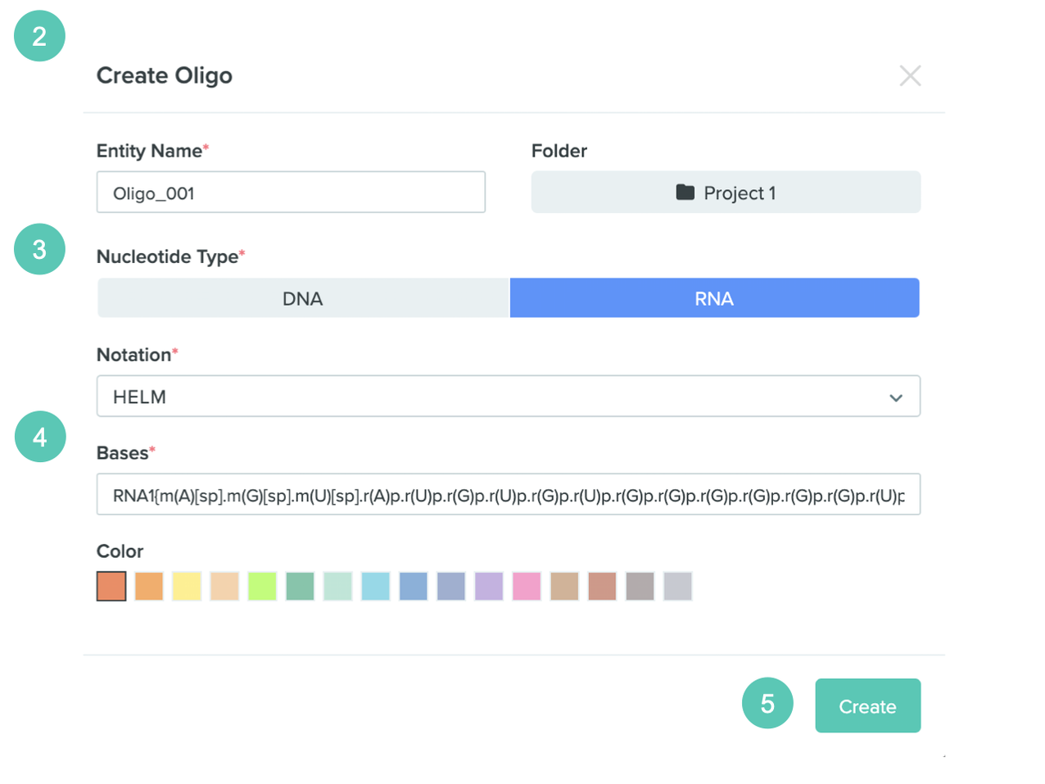Switch nucleotide type to DNA
This screenshot has height=784, width=1045.
pyautogui.click(x=303, y=298)
